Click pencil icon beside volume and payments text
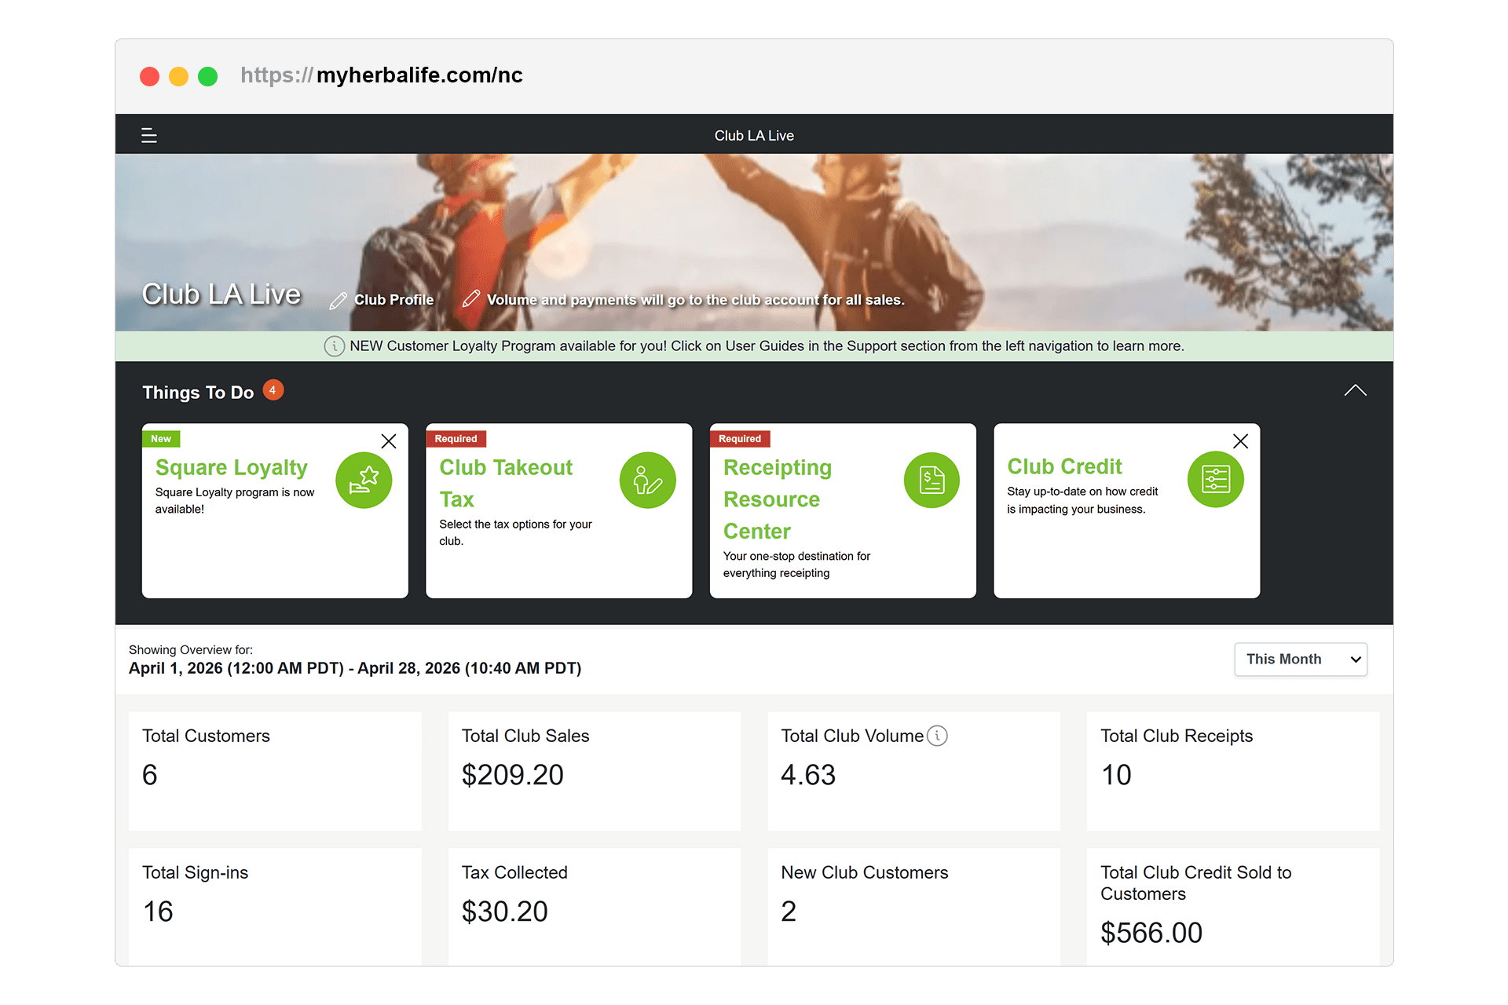Screen dimensions: 1508x1005 pos(470,299)
